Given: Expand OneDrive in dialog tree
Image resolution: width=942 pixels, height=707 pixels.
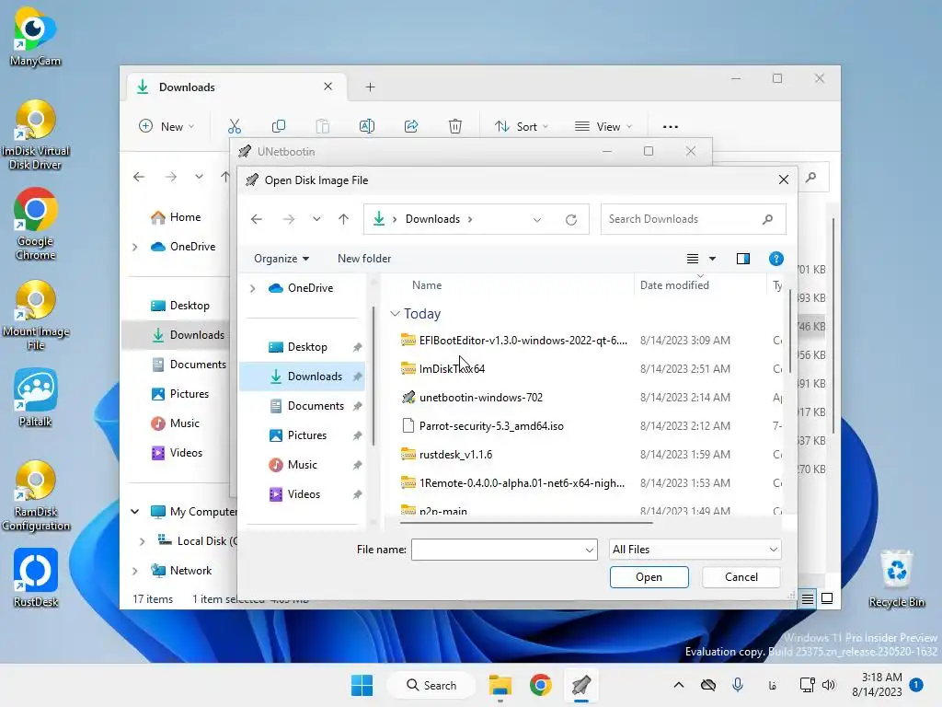Looking at the screenshot, I should 253,288.
